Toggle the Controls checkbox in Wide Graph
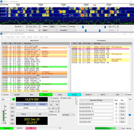134x130 pixels. pyautogui.click(x=1, y=5)
